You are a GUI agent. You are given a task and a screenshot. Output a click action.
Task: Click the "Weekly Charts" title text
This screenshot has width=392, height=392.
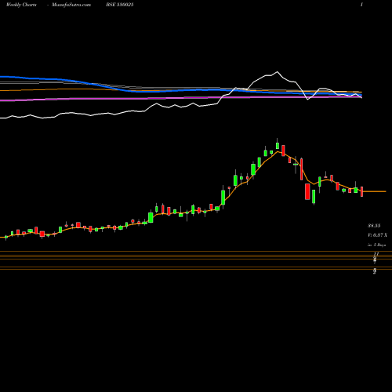click(x=21, y=5)
